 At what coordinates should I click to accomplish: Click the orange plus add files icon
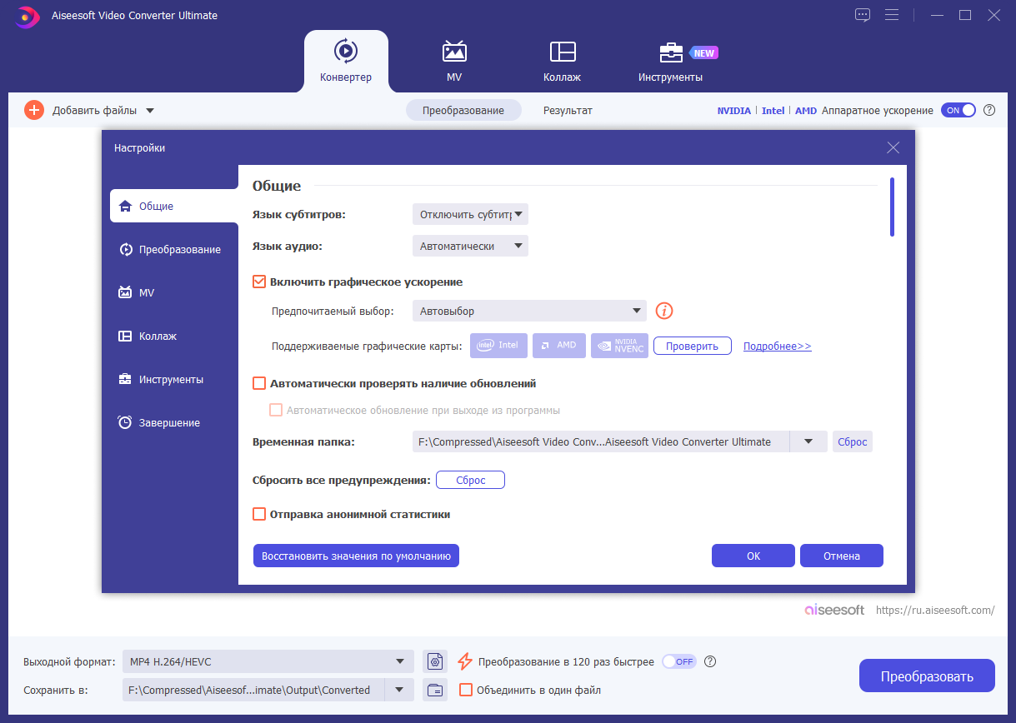[33, 110]
